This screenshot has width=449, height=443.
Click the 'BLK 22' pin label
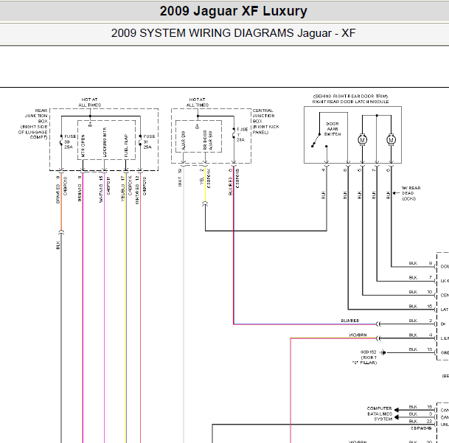click(x=420, y=421)
